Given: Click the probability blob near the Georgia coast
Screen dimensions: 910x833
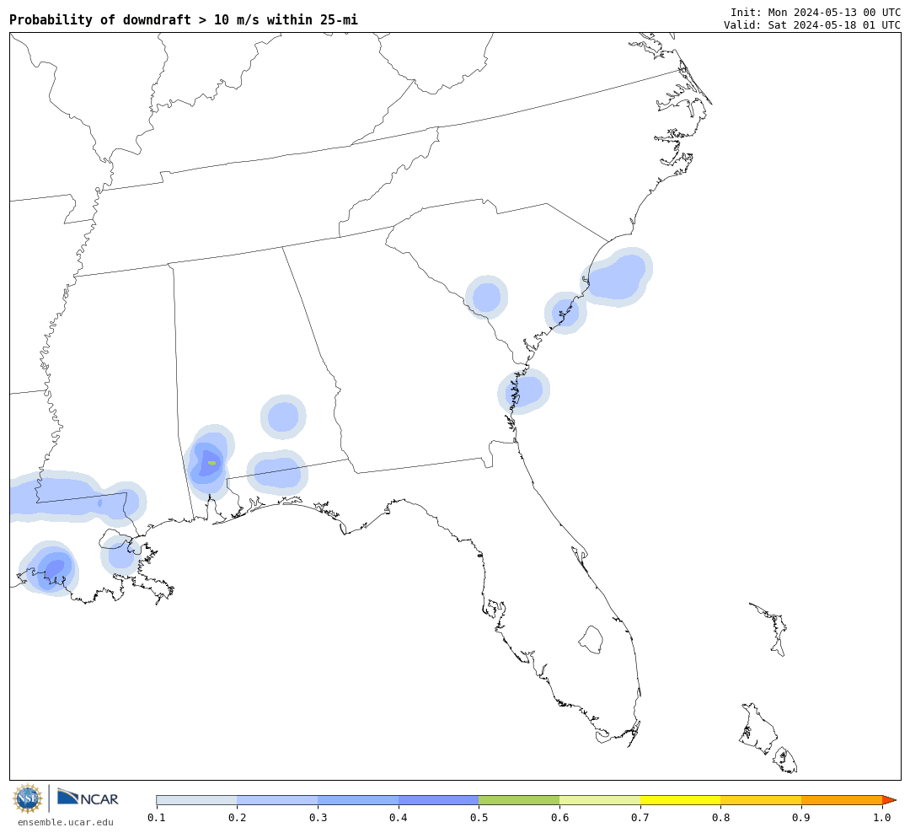Looking at the screenshot, I should tap(523, 391).
